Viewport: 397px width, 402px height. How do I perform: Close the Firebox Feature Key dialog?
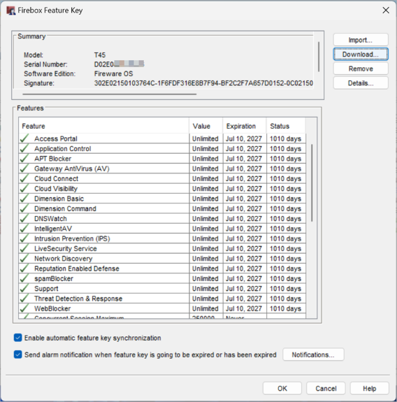[x=386, y=10]
